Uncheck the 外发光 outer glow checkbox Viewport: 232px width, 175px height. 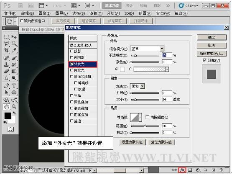click(x=71, y=64)
